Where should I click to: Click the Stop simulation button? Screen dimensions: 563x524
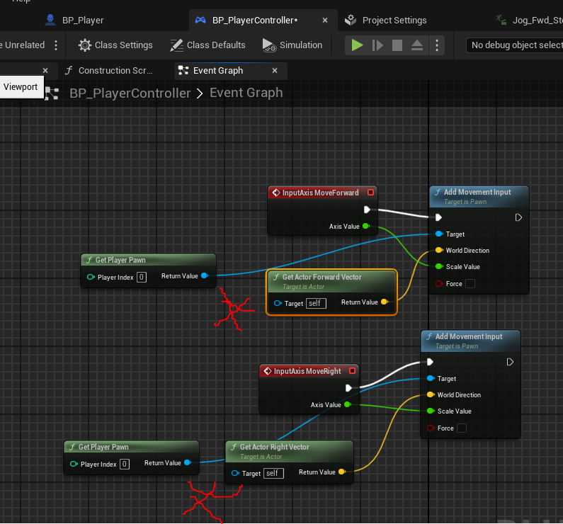coord(397,45)
